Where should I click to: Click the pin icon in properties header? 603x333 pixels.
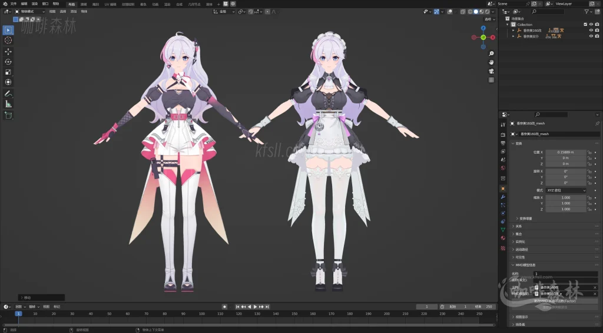tap(597, 123)
